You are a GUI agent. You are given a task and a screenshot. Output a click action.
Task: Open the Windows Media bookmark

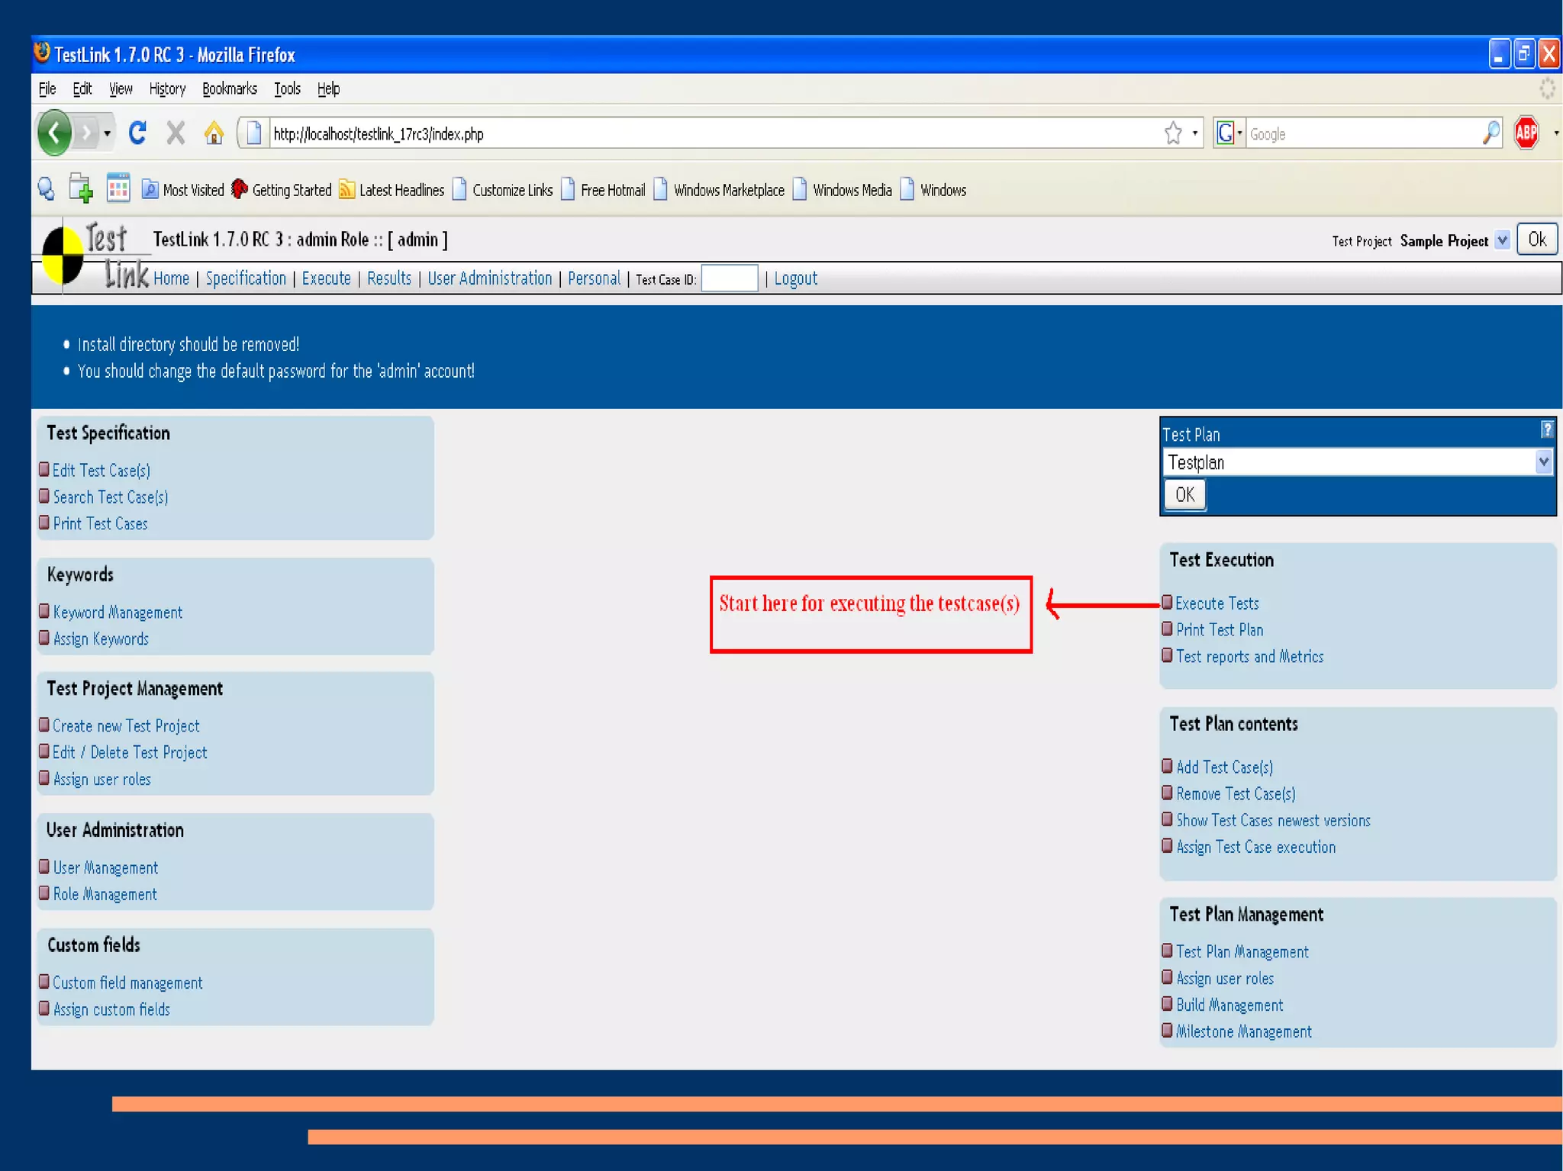(843, 190)
